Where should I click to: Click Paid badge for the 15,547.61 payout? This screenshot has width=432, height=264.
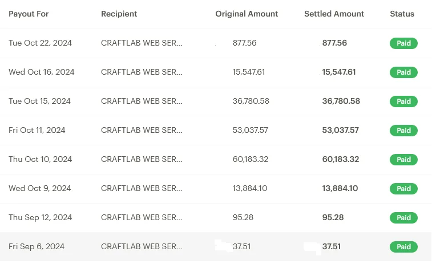pos(403,72)
